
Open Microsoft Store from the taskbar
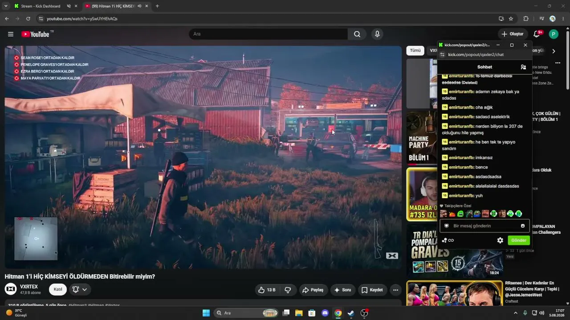[x=312, y=313]
